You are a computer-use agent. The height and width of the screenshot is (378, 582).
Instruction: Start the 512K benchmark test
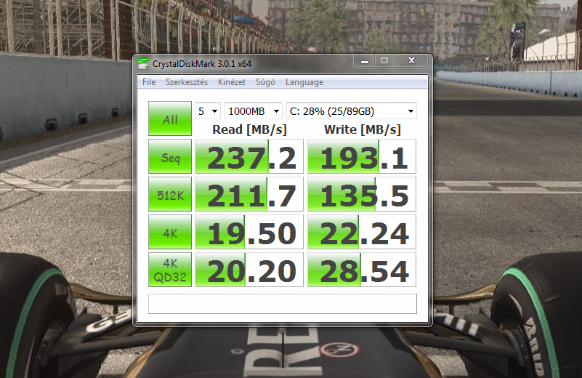pyautogui.click(x=170, y=194)
